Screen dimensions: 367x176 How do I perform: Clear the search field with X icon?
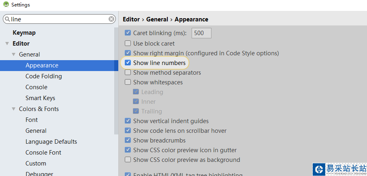tap(111, 19)
